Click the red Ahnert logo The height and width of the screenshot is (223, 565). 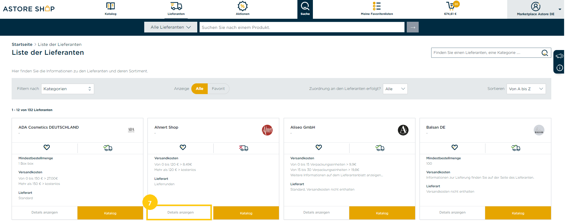click(267, 130)
